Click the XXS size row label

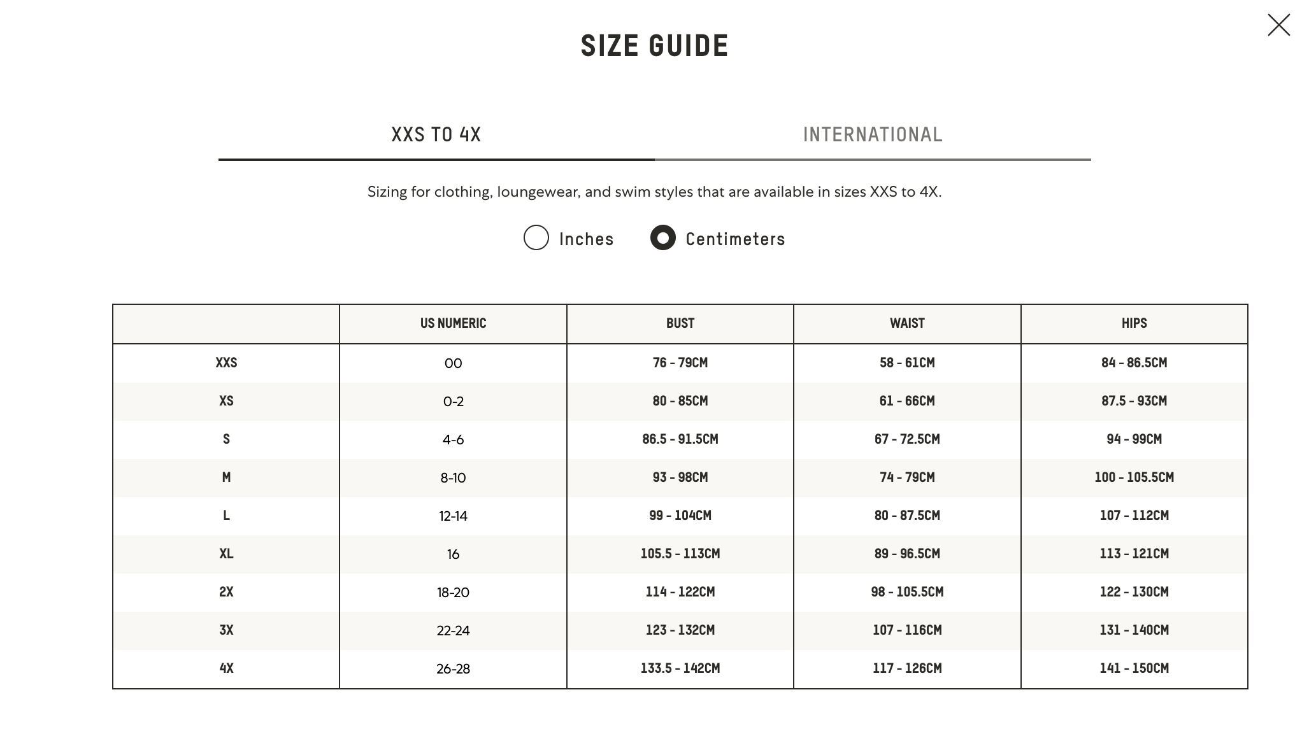pos(226,363)
